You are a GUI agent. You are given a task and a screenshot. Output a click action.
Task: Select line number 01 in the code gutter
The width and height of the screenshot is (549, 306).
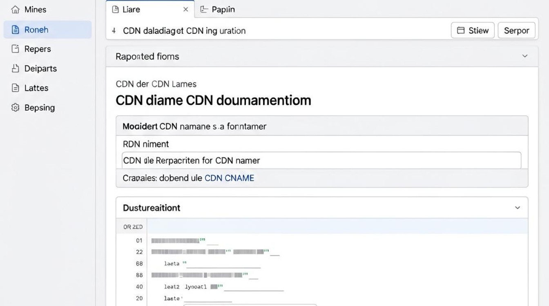coord(139,241)
